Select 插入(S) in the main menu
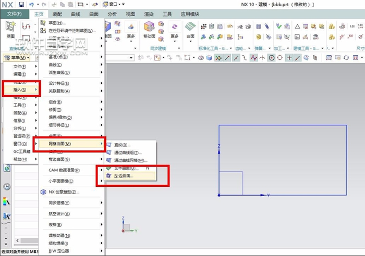Image resolution: width=365 pixels, height=256 pixels. [x=21, y=89]
